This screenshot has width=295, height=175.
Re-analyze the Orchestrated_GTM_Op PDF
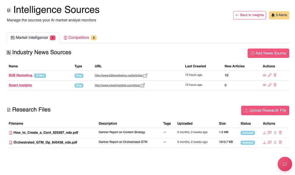coord(275,142)
